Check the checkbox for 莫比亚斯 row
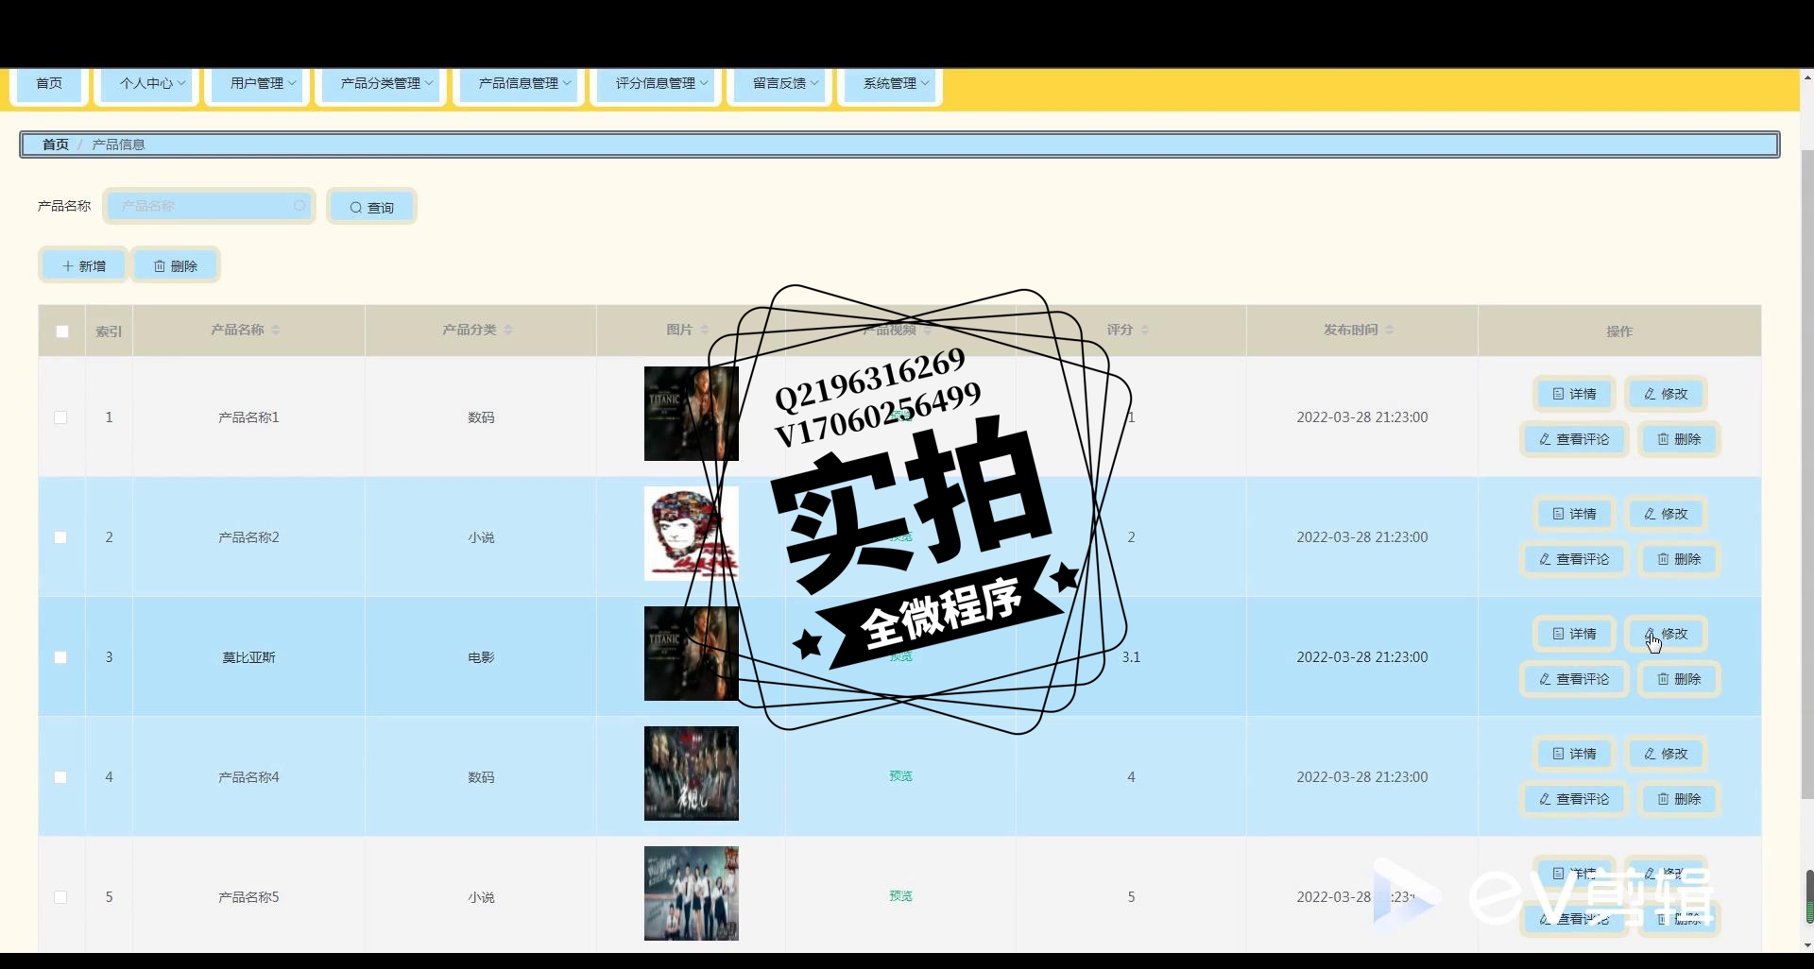This screenshot has height=969, width=1814. tap(60, 657)
